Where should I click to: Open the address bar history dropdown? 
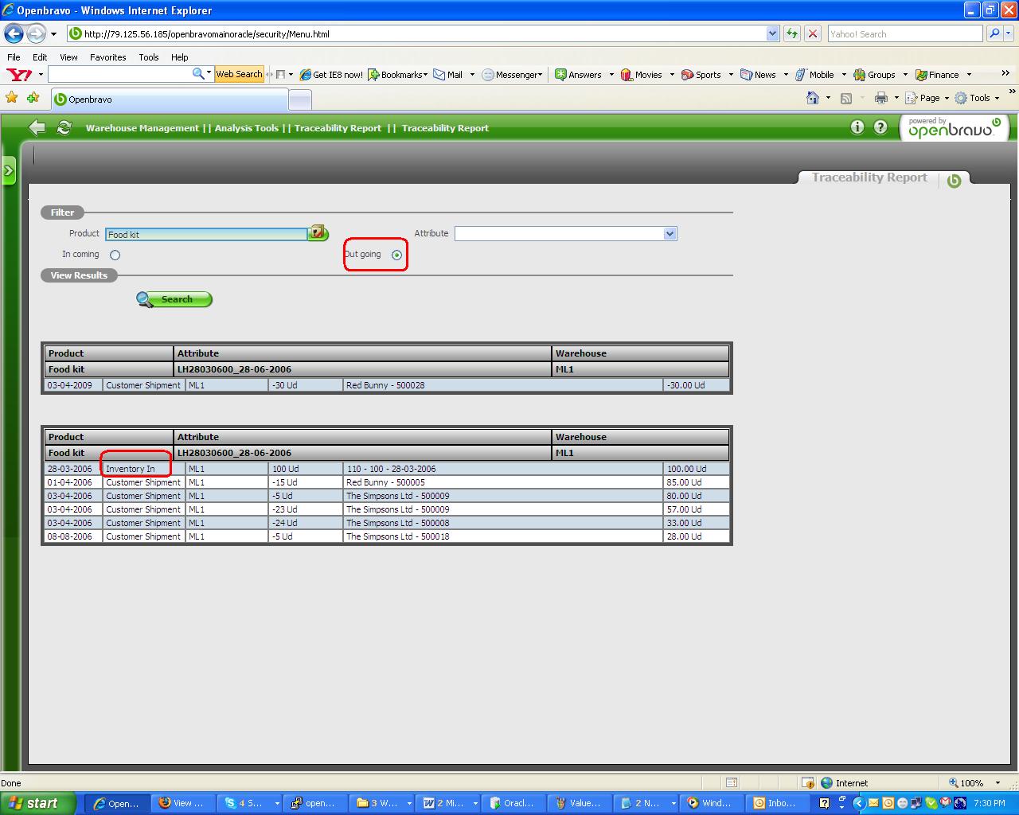[772, 33]
